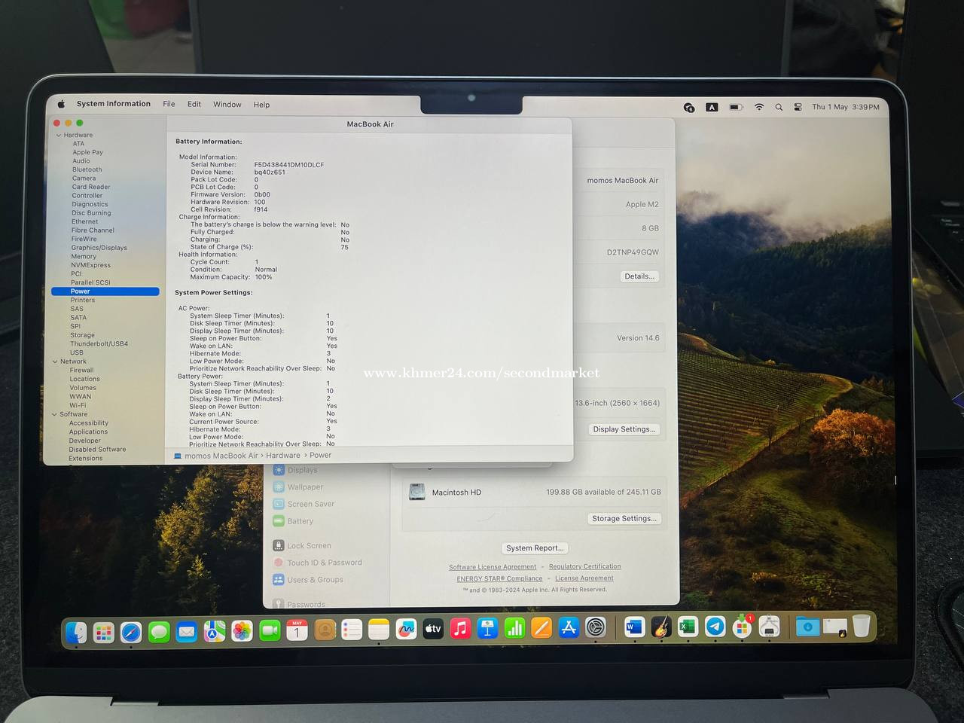Viewport: 964px width, 723px height.
Task: Open the ENERGY STAR Compliance link
Action: click(x=499, y=578)
